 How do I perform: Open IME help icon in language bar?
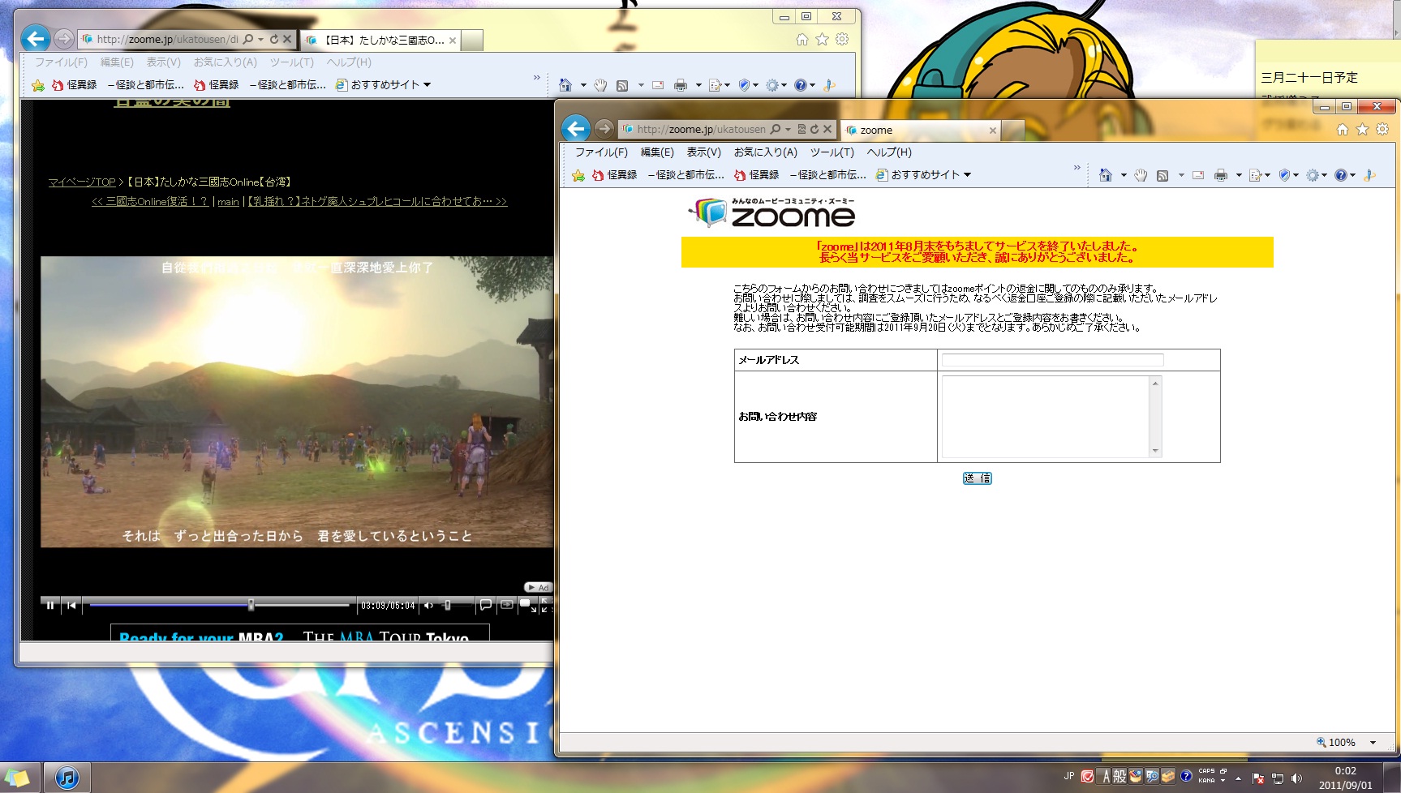point(1186,776)
